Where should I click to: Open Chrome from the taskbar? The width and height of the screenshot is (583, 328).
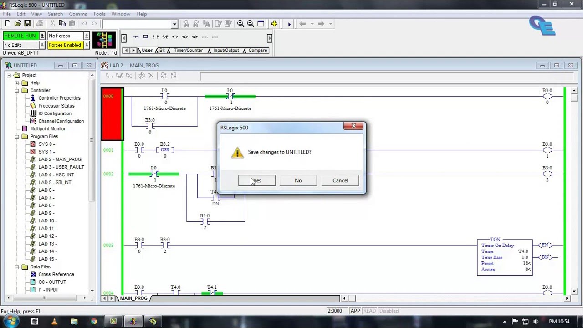coord(94,321)
